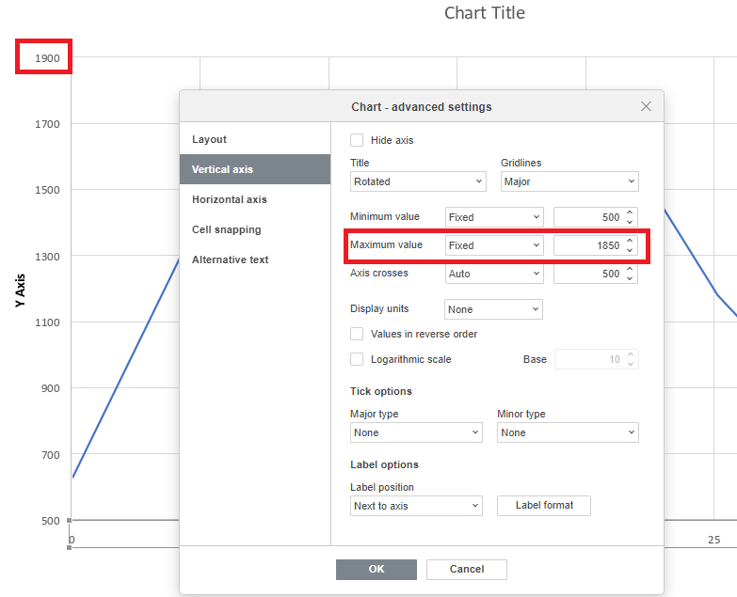
Task: Enable the Logarithmic scale checkbox
Action: point(357,359)
